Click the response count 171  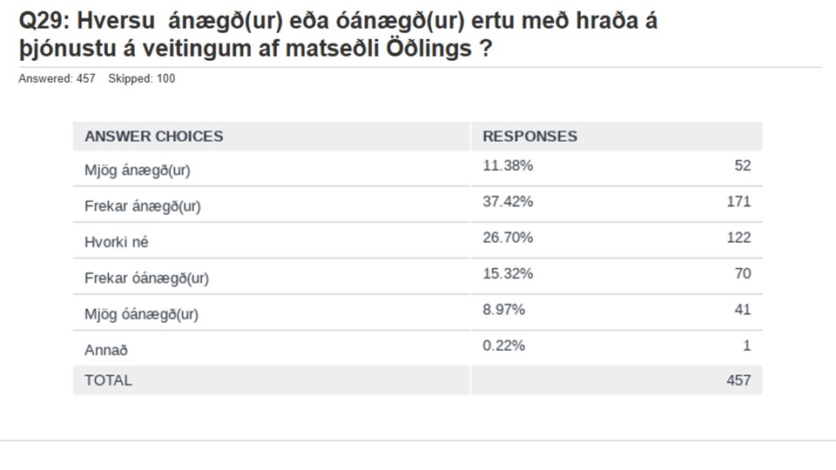coord(739,201)
